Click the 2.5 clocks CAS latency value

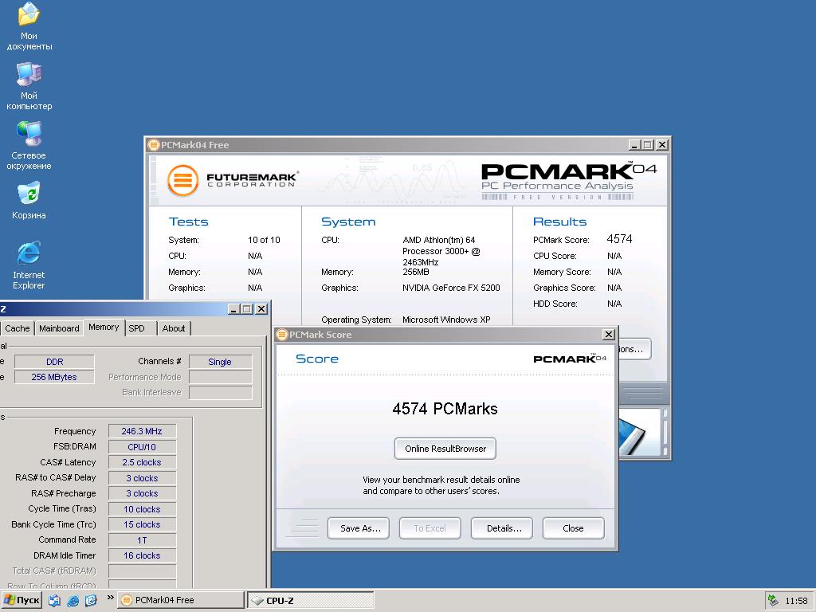(142, 462)
